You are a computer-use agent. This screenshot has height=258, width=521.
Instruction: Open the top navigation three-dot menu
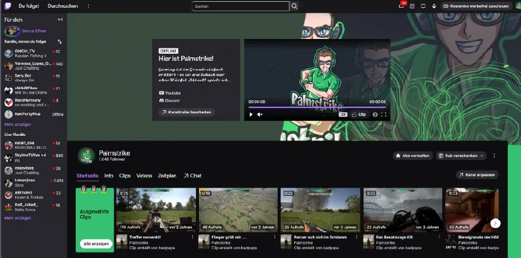88,6
